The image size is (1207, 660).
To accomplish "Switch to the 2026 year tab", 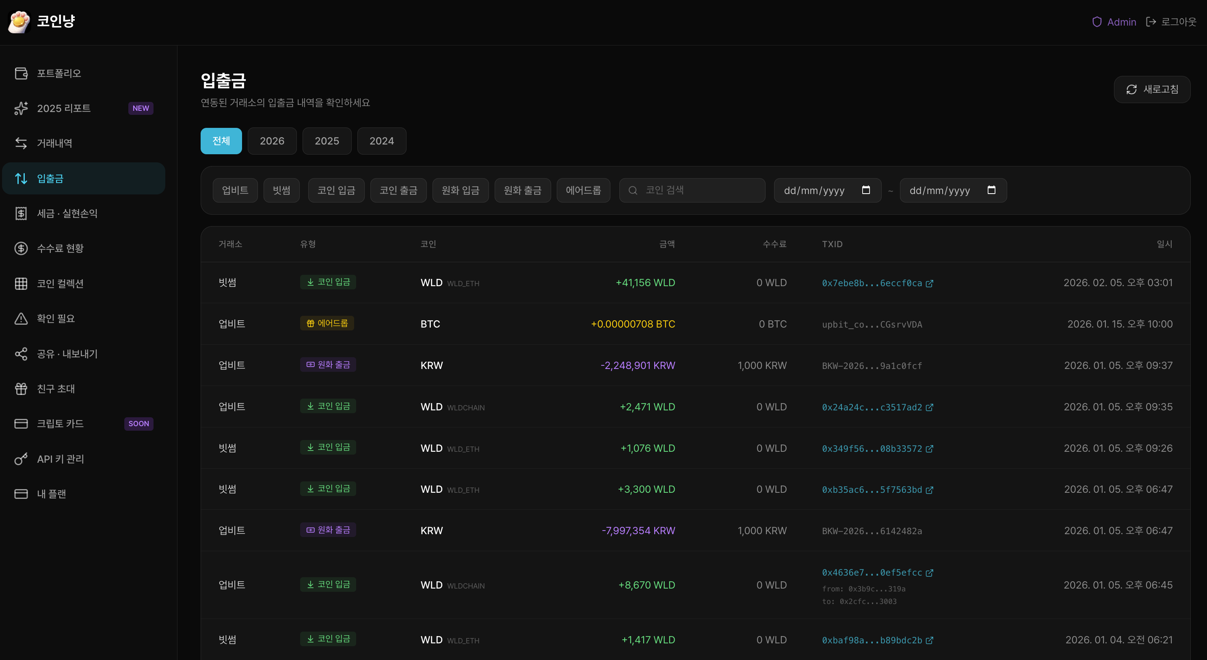I will point(272,141).
